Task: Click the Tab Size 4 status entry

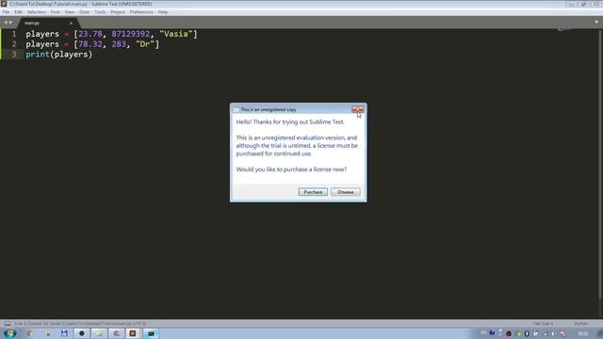Action: tap(543, 324)
